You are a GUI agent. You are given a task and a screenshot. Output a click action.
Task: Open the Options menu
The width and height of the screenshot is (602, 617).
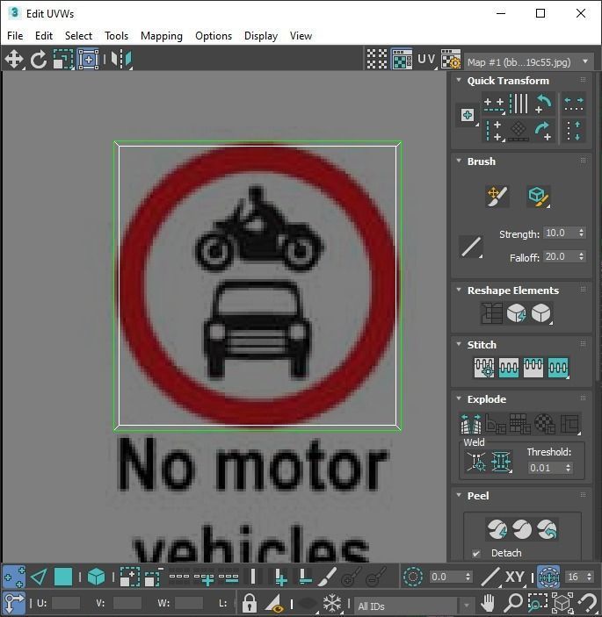tap(214, 36)
